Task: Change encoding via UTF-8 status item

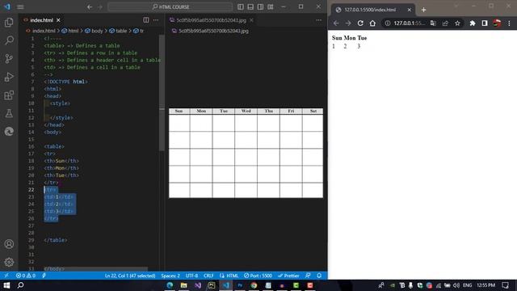Action: coord(191,276)
